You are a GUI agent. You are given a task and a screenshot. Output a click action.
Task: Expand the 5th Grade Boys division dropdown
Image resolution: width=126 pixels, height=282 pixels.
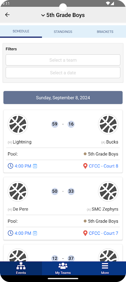(63, 15)
